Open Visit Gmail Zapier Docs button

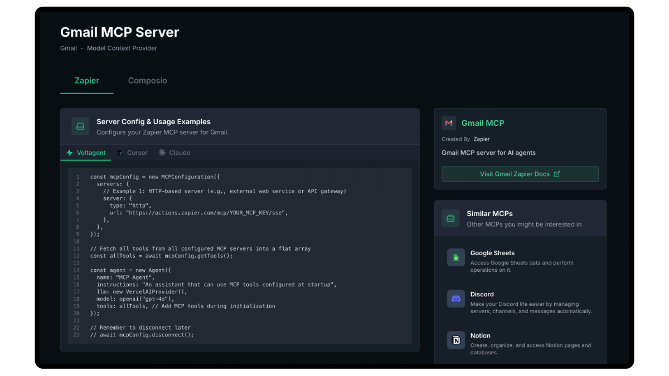click(x=520, y=174)
